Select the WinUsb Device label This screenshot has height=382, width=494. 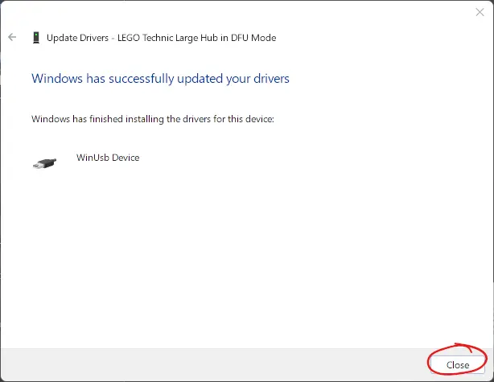click(107, 158)
